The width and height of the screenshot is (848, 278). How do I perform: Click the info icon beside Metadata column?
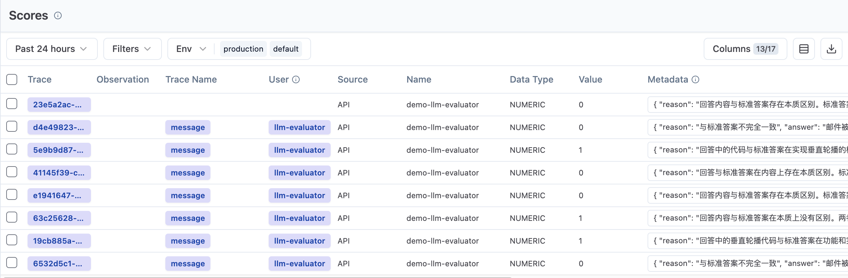pos(695,79)
